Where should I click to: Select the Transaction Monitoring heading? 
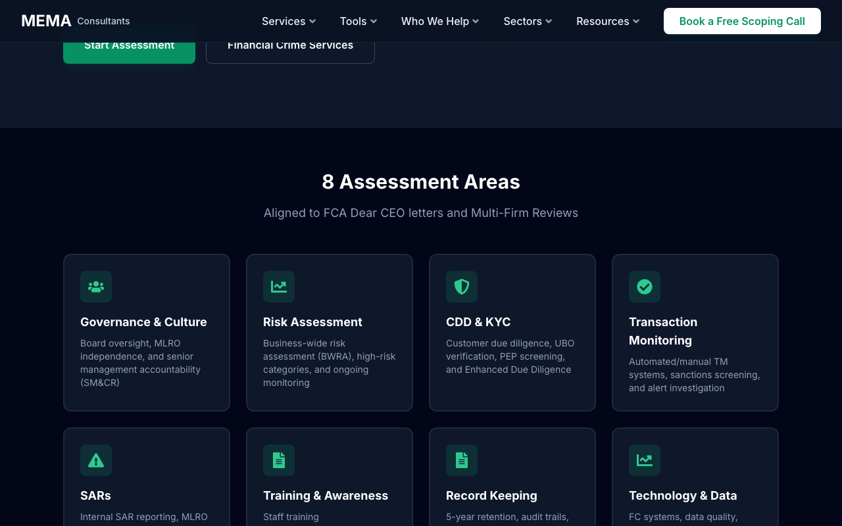tap(663, 331)
